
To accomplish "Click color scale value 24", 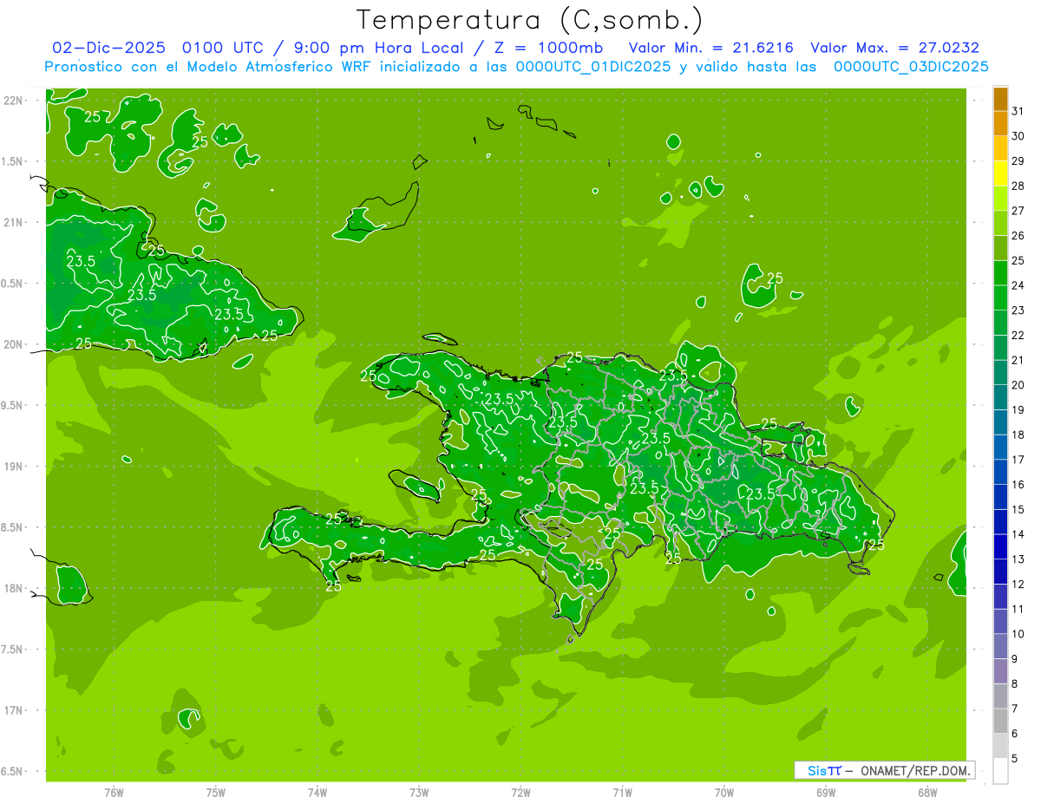I will [x=1018, y=285].
